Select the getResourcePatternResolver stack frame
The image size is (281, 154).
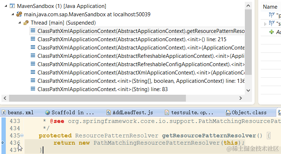pos(137,31)
